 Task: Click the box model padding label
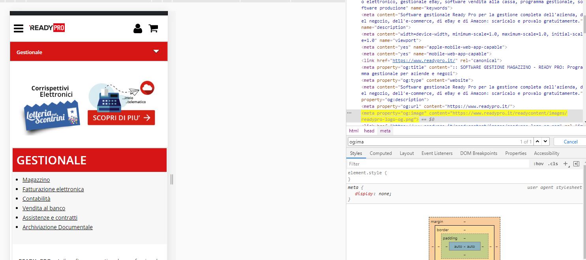[x=450, y=238]
